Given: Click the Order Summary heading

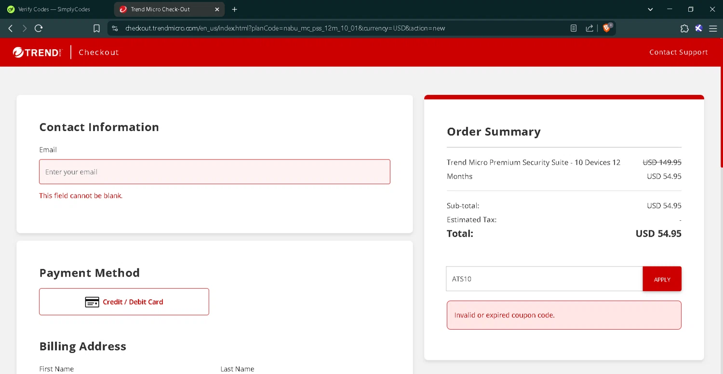Looking at the screenshot, I should (x=494, y=132).
